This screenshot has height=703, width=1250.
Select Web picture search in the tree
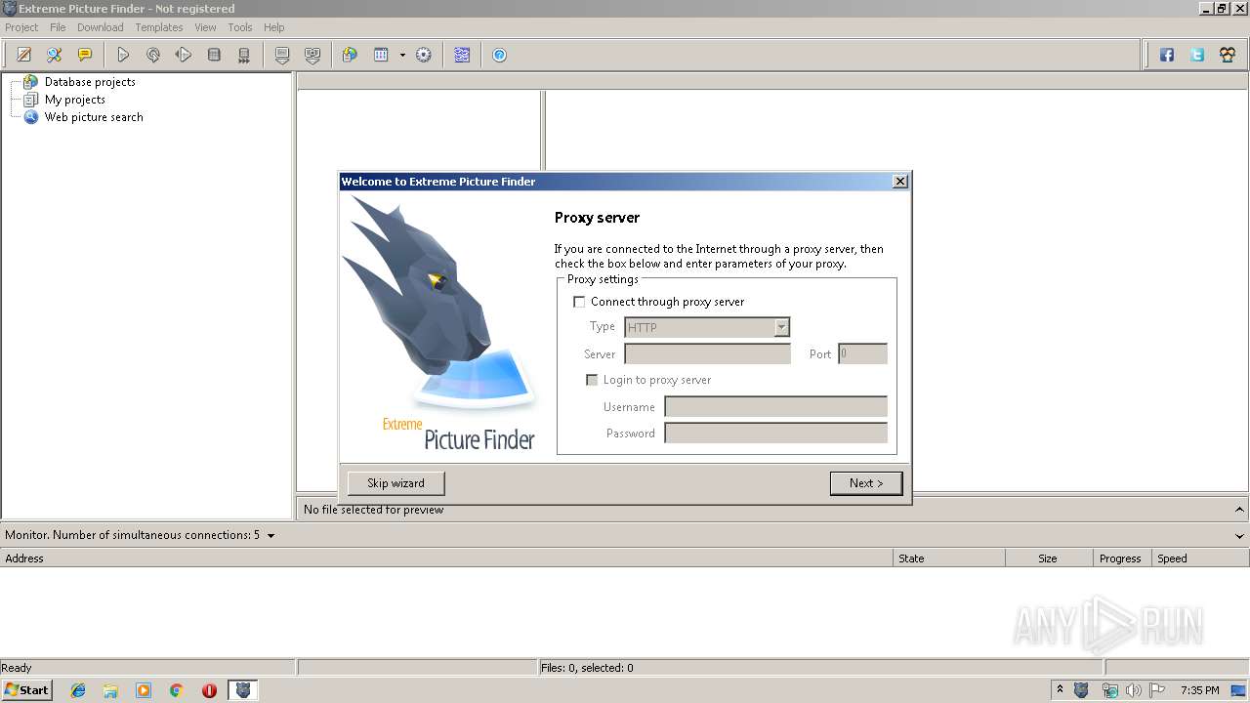click(94, 117)
